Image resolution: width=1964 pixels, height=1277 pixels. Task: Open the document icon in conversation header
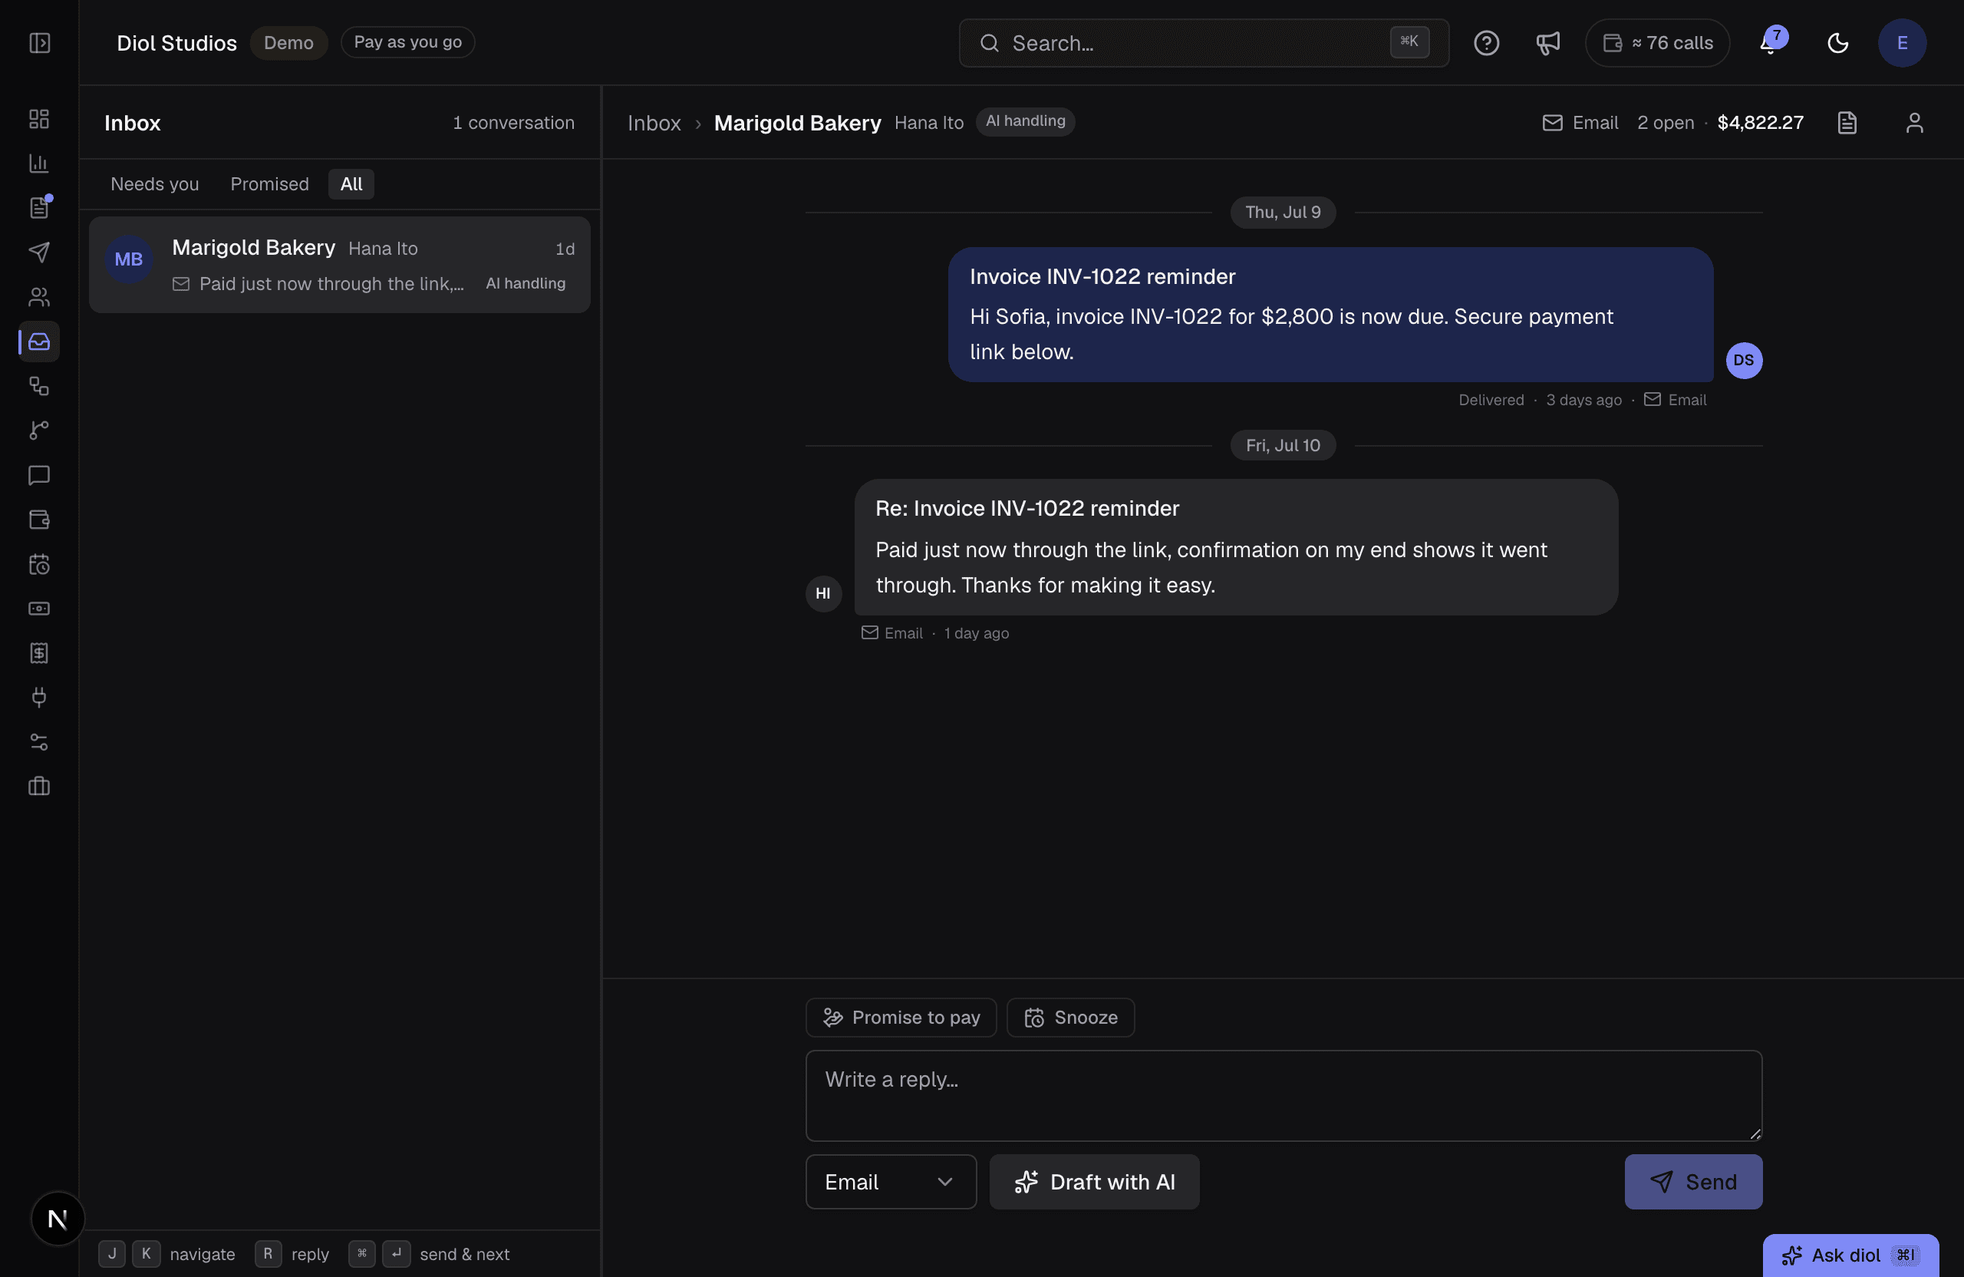click(1847, 123)
